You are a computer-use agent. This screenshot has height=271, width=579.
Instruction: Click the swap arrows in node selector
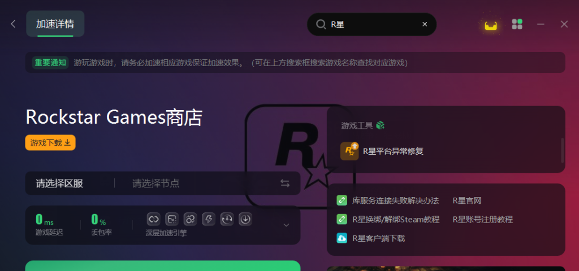pos(285,183)
